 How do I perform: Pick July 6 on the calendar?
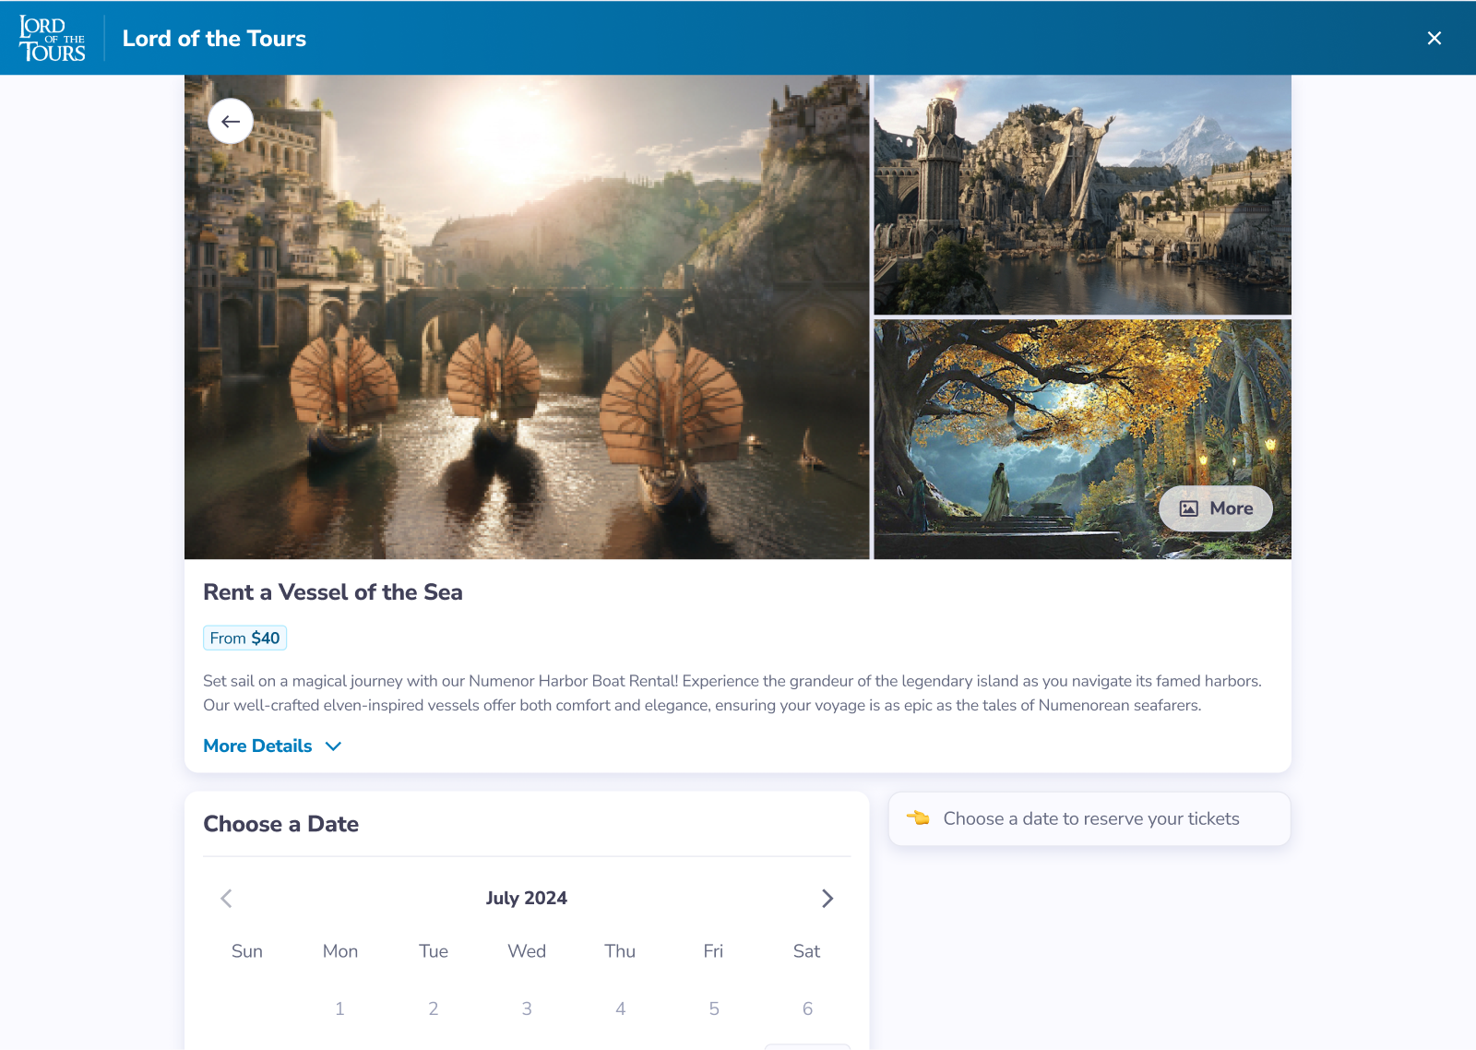(807, 1008)
